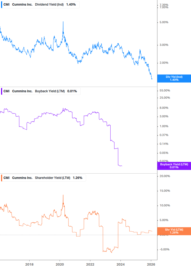Click the 2.00% tick on dividend yield axis

[x=164, y=63]
